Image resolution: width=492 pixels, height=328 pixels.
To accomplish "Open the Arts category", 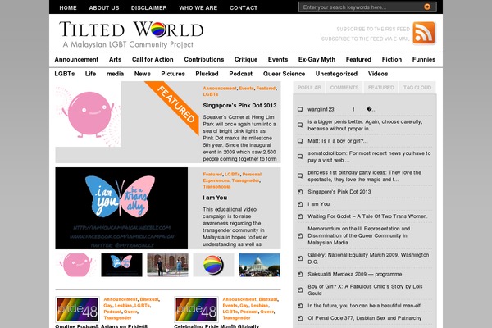I will coord(115,59).
